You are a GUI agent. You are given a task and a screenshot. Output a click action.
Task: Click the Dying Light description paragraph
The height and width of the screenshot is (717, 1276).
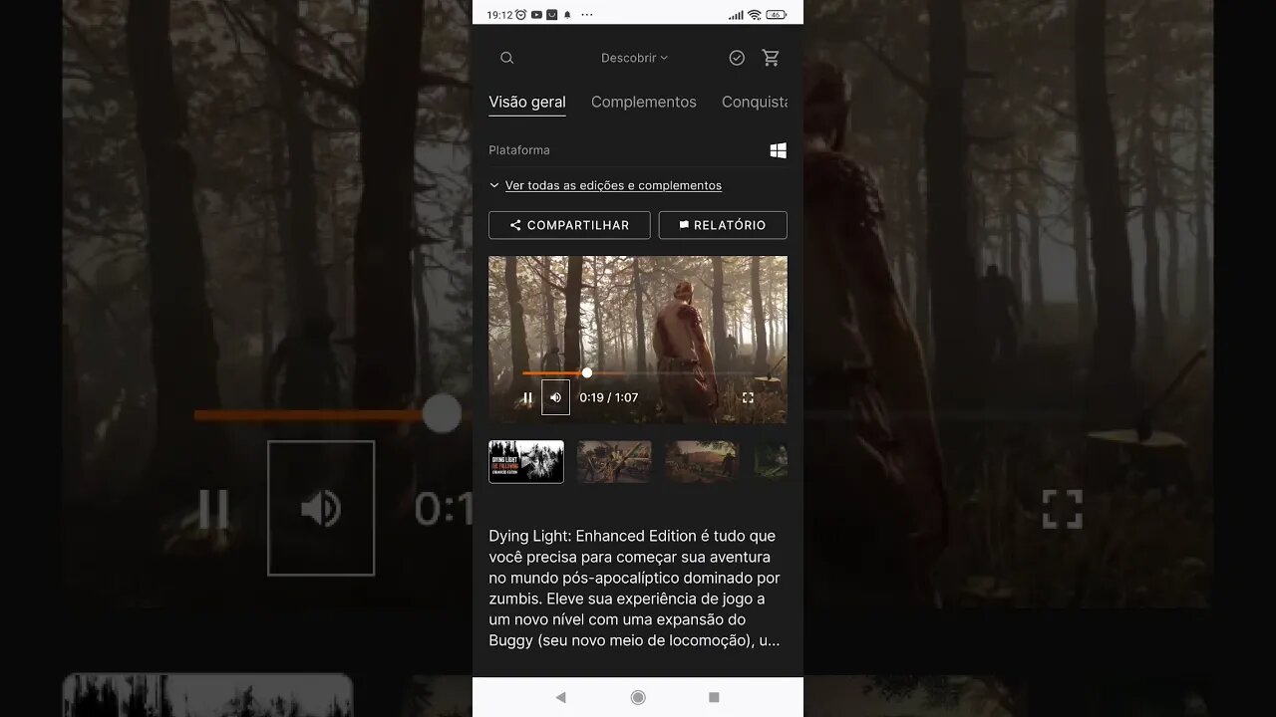(635, 589)
